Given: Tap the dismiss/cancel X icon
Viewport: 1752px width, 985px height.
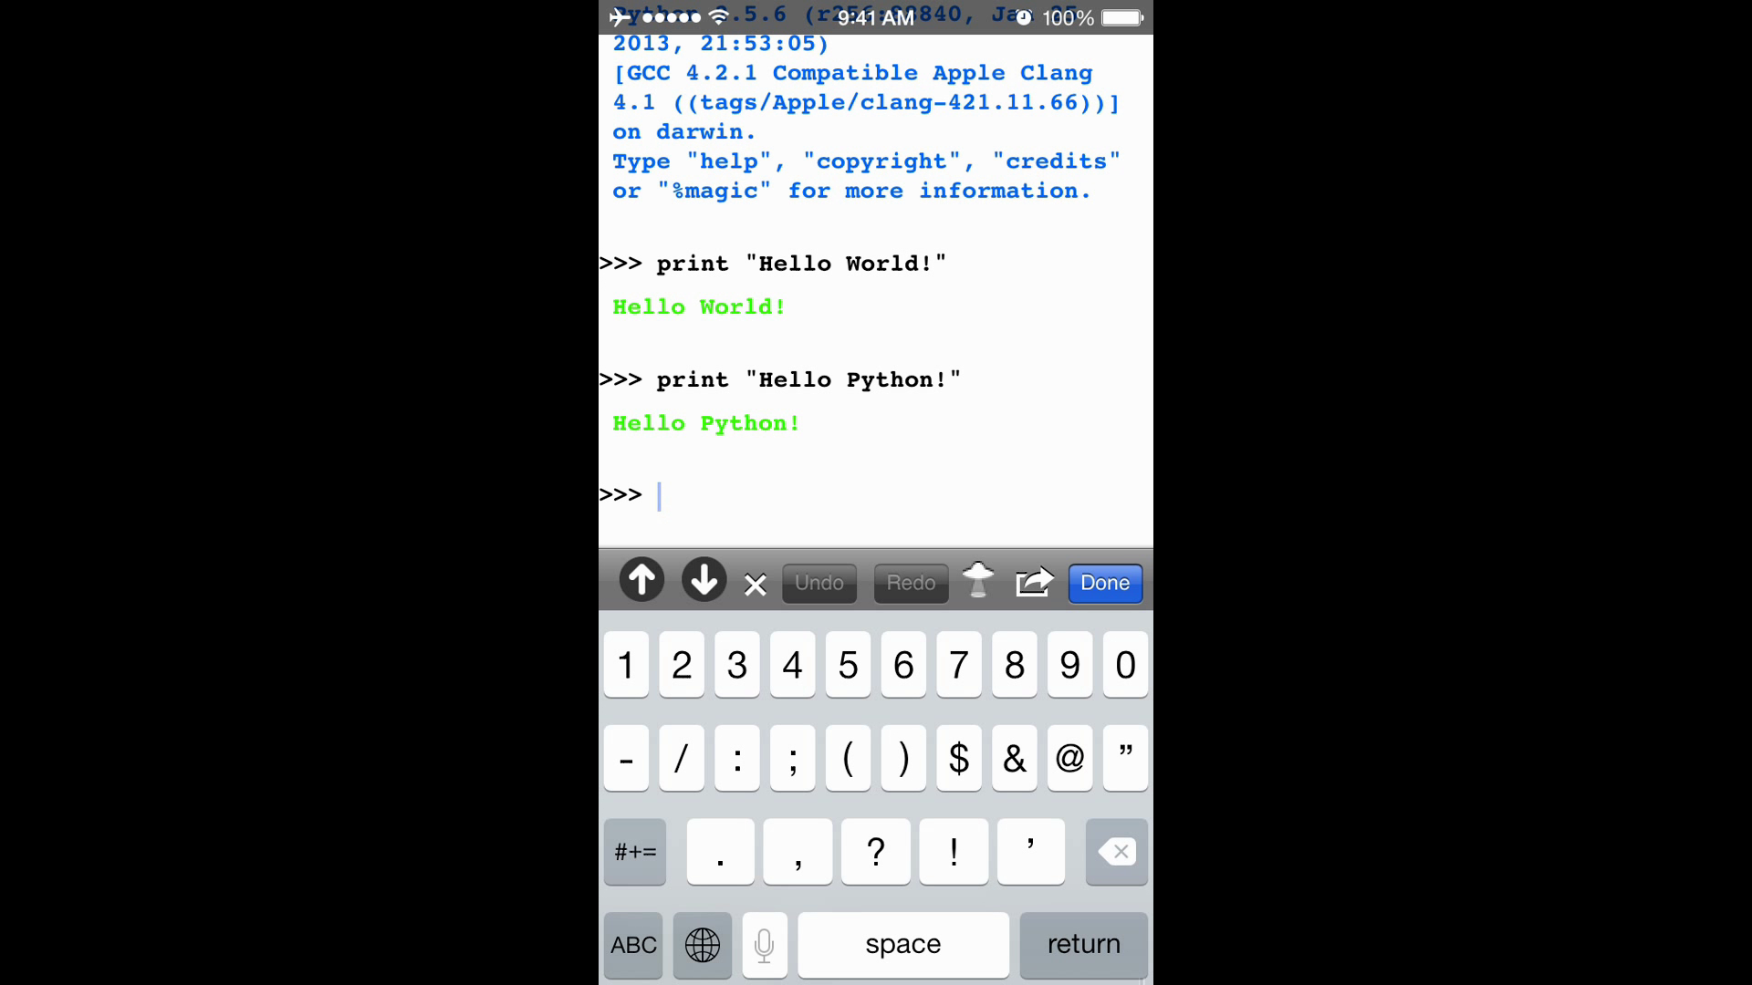Looking at the screenshot, I should click(755, 584).
